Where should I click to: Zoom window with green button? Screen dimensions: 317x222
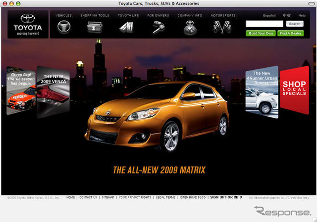pos(18,3)
